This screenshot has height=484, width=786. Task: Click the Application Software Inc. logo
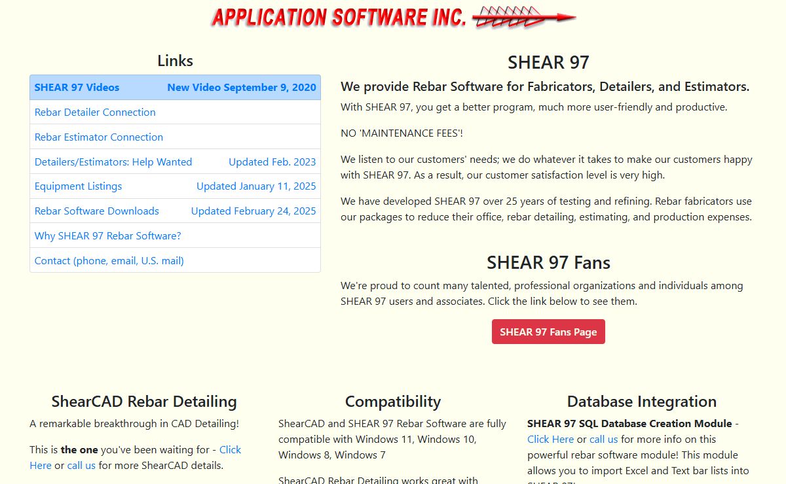coord(393,17)
